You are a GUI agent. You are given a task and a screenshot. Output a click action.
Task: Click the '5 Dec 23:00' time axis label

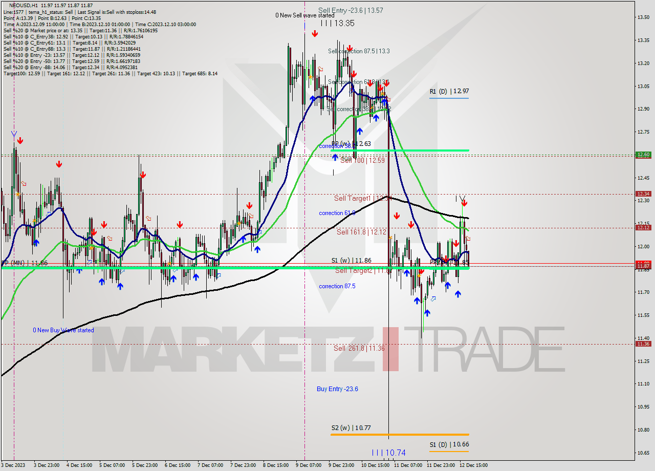tap(145, 465)
